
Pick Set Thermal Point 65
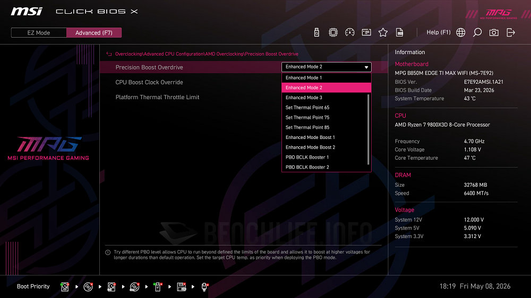[x=324, y=108]
